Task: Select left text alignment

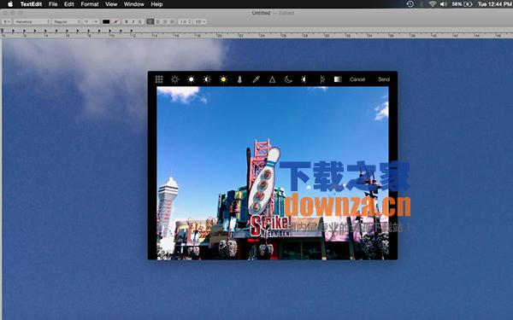Action: [150, 21]
